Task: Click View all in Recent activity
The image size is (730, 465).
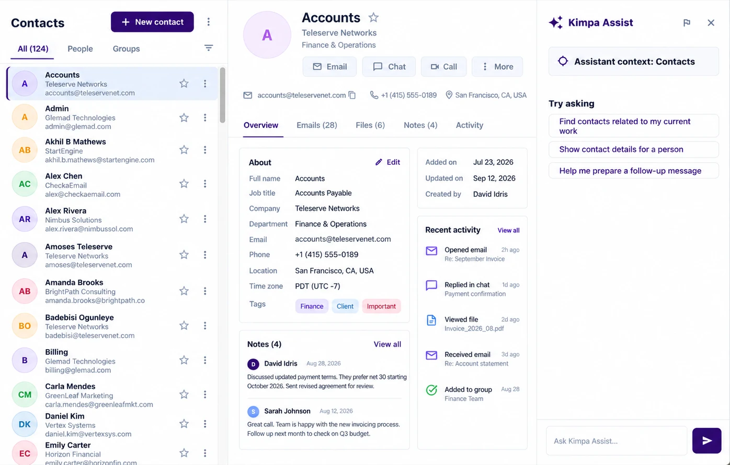Action: (x=508, y=230)
